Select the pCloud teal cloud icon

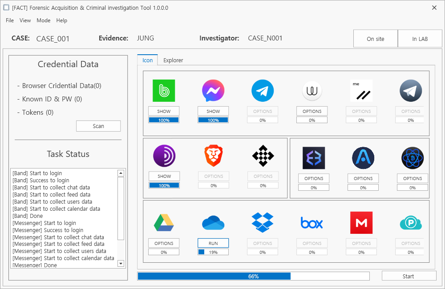(411, 223)
